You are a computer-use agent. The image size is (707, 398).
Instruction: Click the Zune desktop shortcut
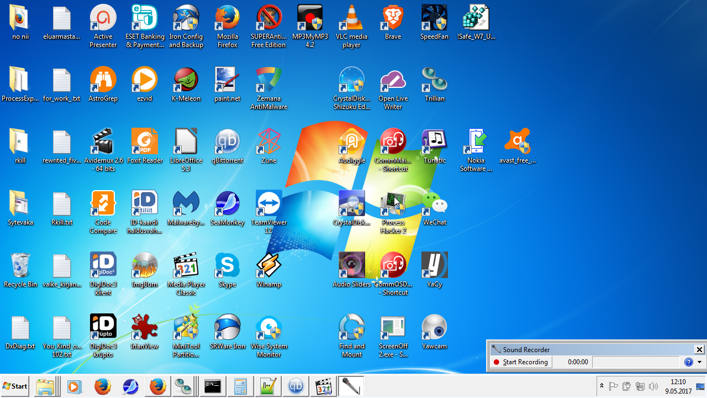tap(268, 146)
